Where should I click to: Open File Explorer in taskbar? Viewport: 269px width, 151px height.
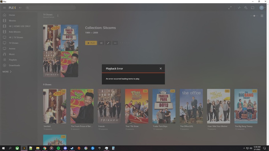38,148
